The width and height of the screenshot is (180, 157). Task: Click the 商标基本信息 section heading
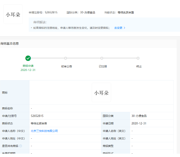(x=9, y=43)
